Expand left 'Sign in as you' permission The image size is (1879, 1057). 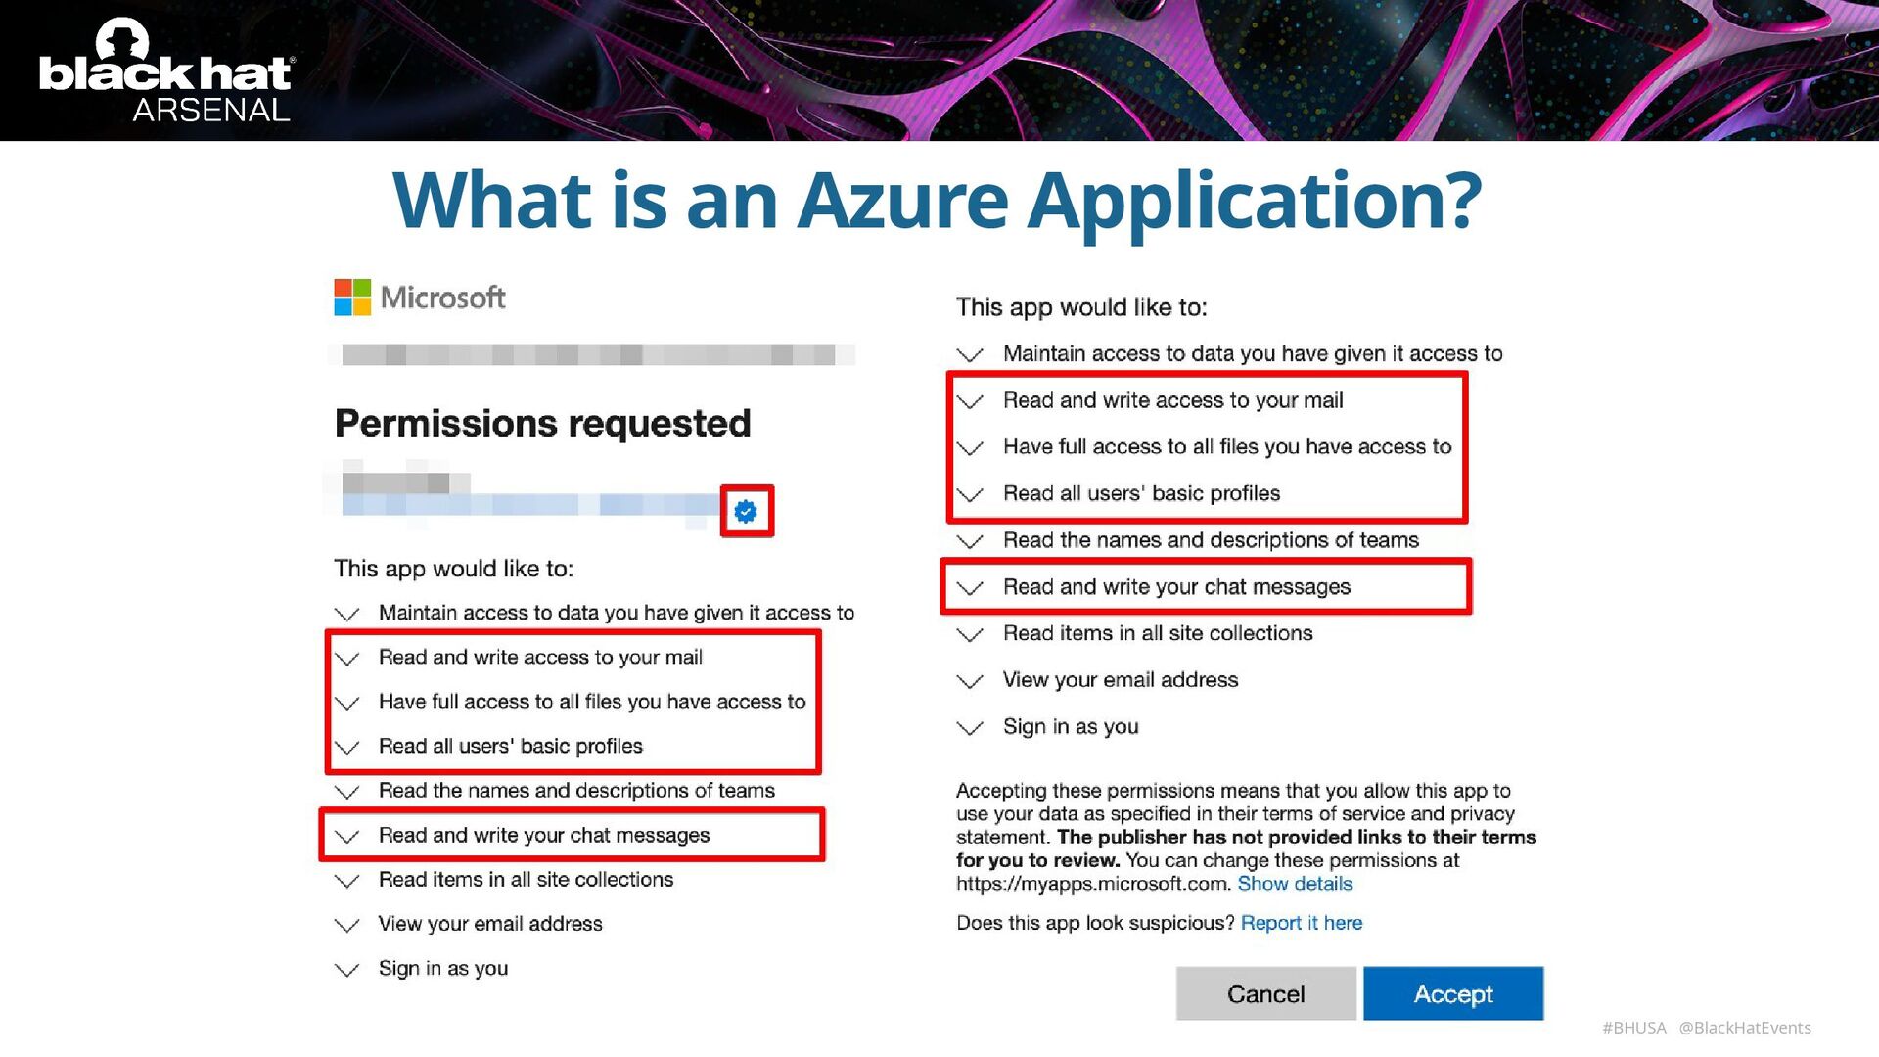click(347, 970)
